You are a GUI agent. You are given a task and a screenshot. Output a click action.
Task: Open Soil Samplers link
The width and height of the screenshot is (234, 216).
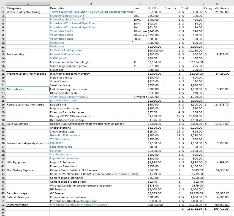(x=59, y=58)
